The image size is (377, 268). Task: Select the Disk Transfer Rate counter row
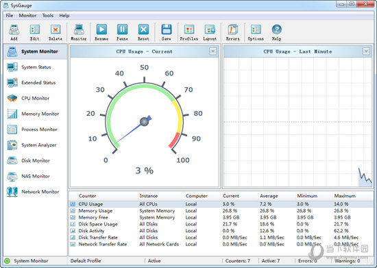point(221,237)
